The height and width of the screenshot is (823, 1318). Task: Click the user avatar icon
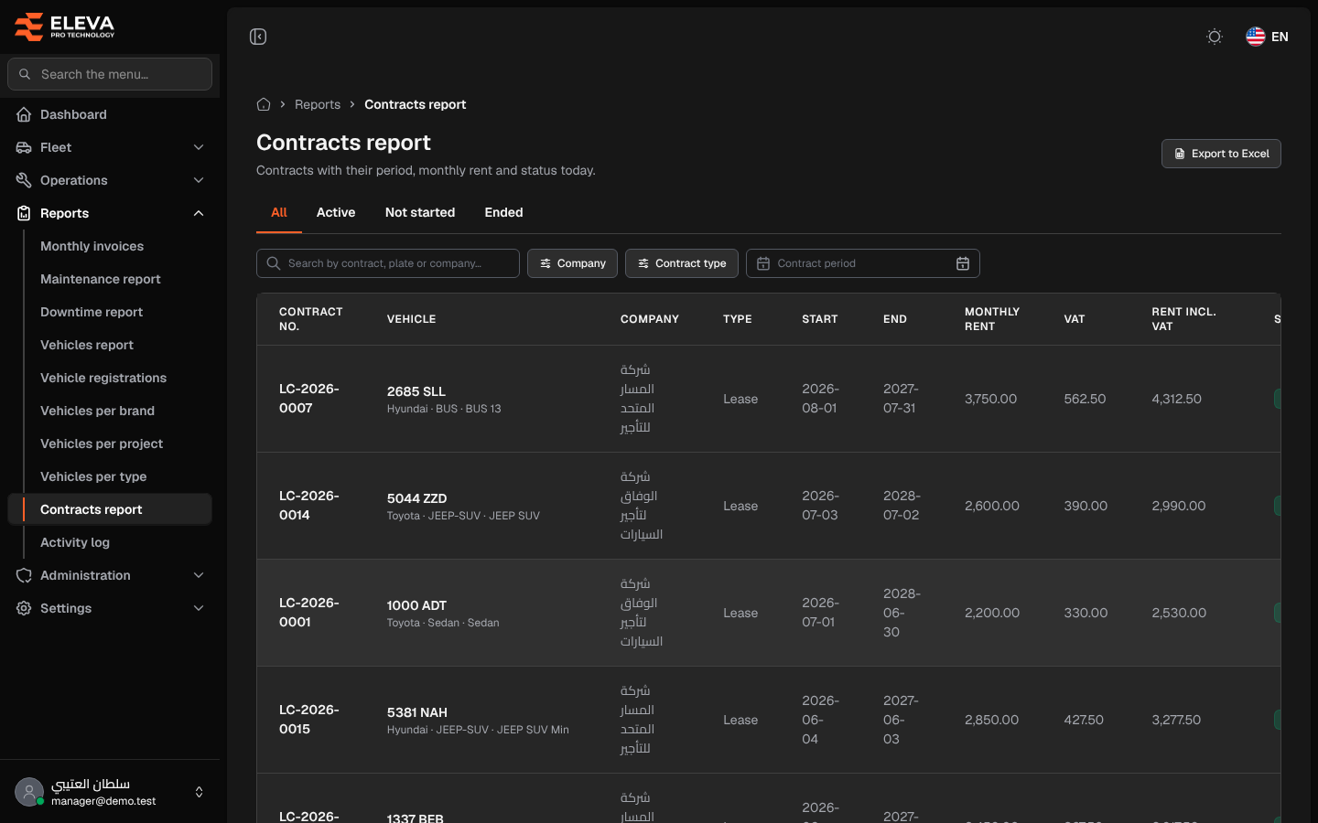tap(29, 792)
